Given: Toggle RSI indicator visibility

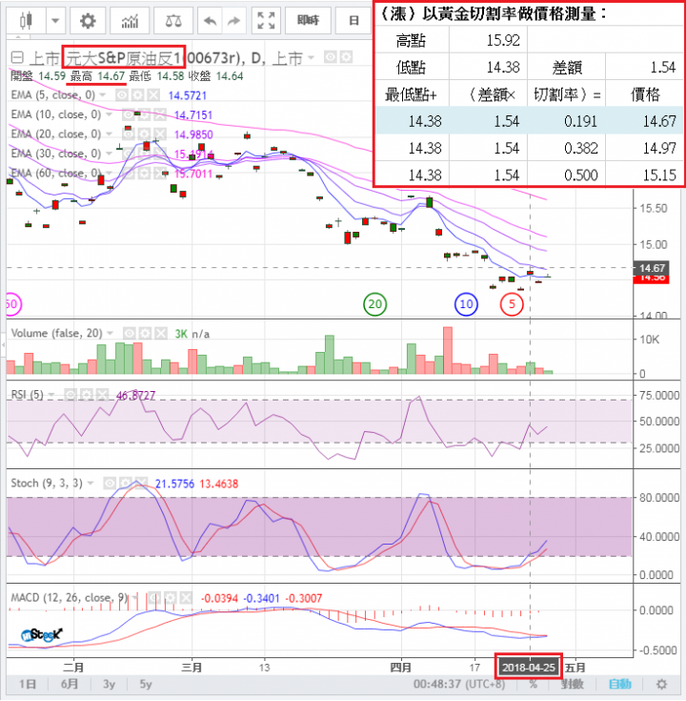Looking at the screenshot, I should (x=71, y=394).
